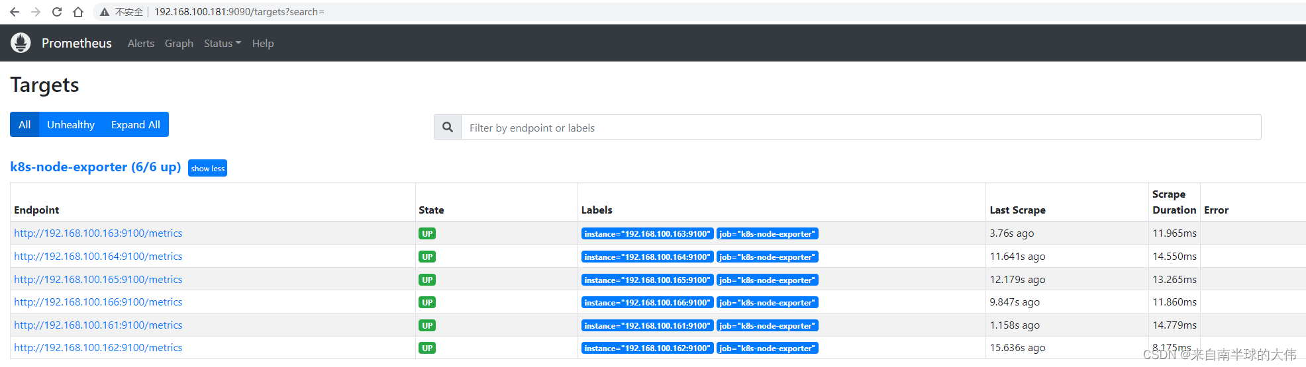The height and width of the screenshot is (367, 1306).
Task: Click instance="192.168.100.164:9100" label badge
Action: (647, 257)
